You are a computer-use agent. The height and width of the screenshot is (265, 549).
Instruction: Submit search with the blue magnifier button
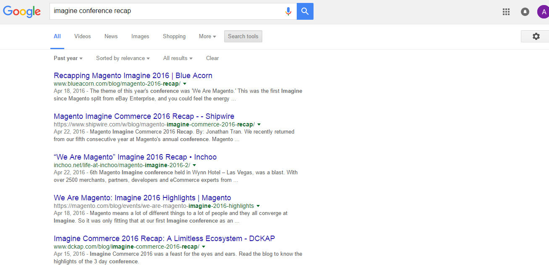pos(305,11)
